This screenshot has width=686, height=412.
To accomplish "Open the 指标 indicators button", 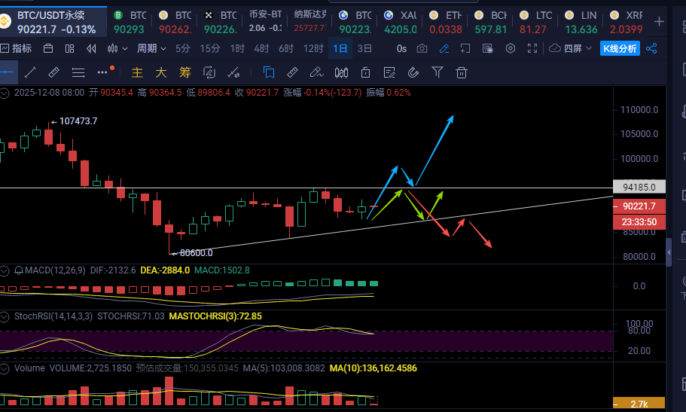I will (x=17, y=49).
